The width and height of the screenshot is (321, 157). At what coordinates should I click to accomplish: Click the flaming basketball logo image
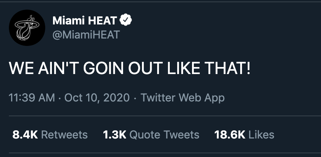[x=27, y=28]
